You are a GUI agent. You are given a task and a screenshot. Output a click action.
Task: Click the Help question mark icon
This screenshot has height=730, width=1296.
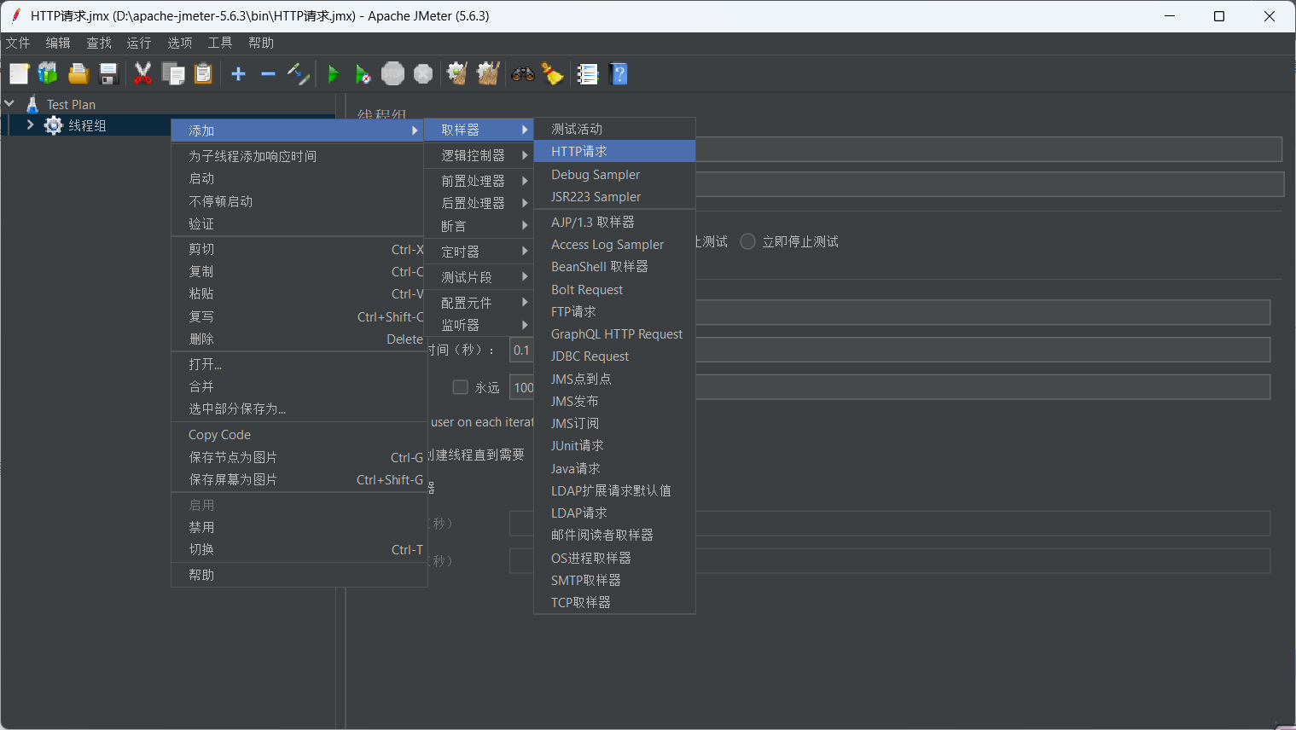click(619, 74)
